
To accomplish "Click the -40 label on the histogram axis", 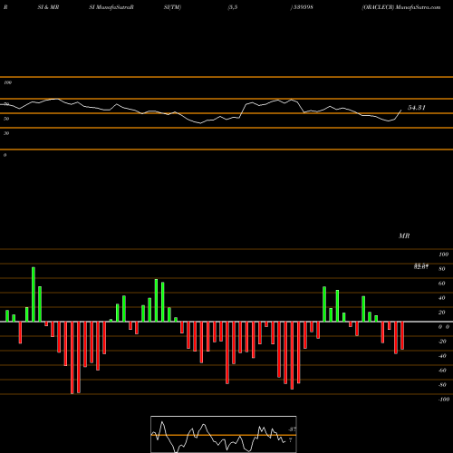I will tap(442, 356).
